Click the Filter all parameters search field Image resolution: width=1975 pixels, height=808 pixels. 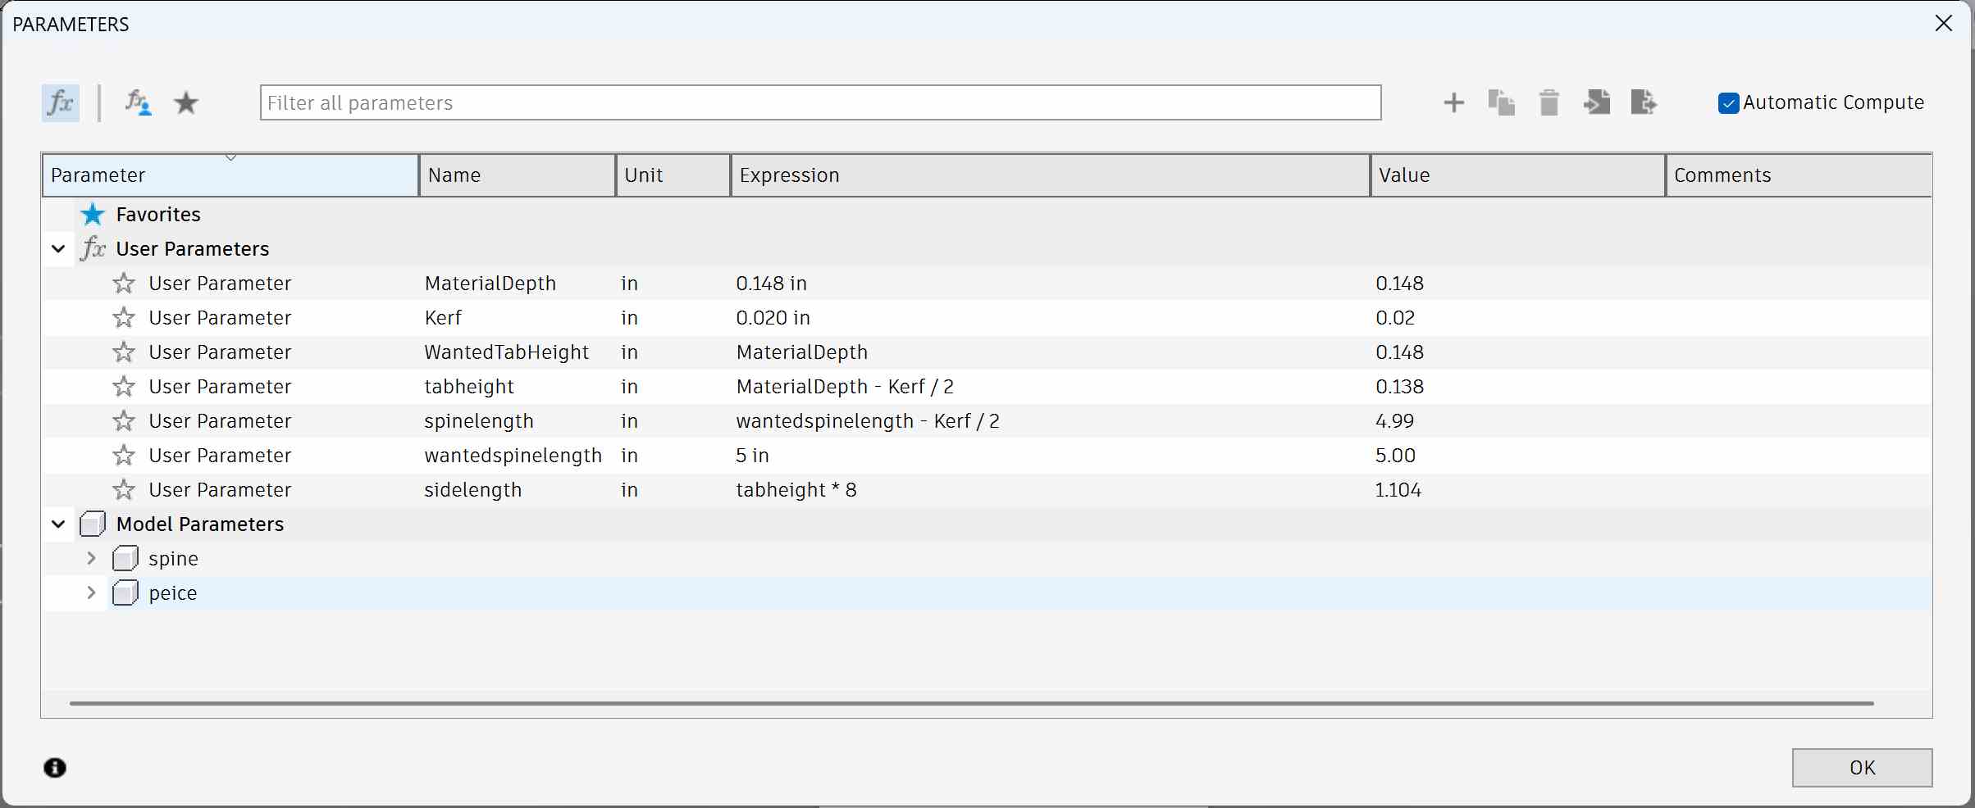(x=820, y=103)
